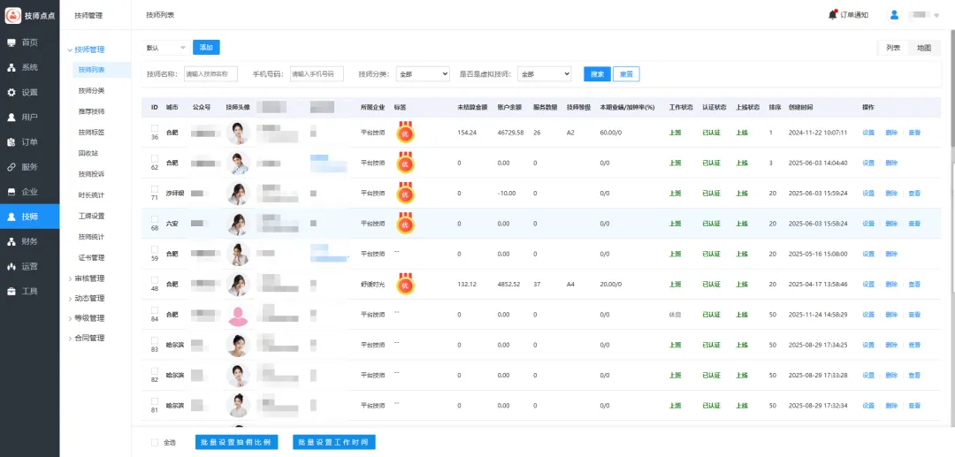Switch to the 地图 map view tab

pos(923,48)
